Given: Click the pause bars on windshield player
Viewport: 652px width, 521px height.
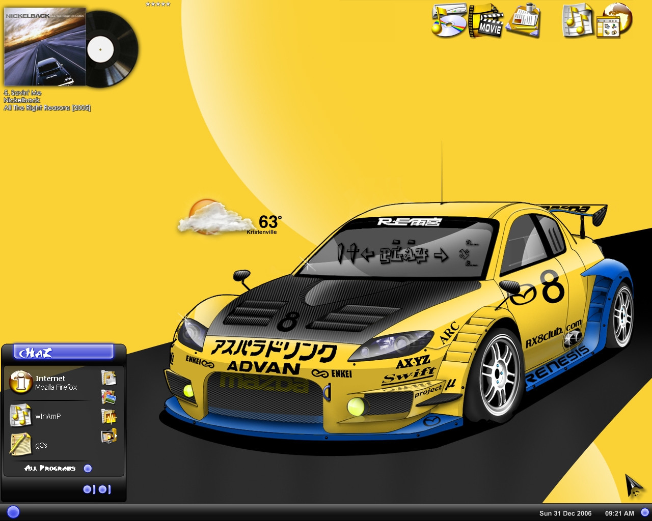Looking at the screenshot, I should tap(342, 253).
